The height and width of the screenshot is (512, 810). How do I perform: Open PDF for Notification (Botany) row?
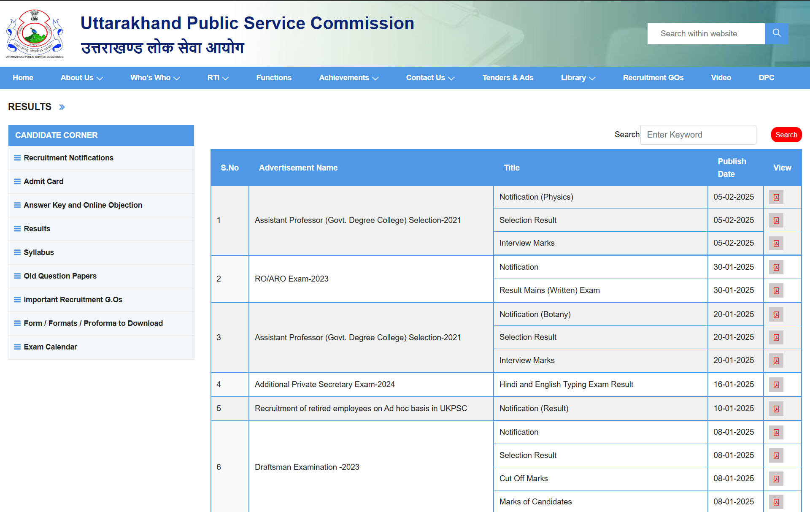tap(776, 314)
